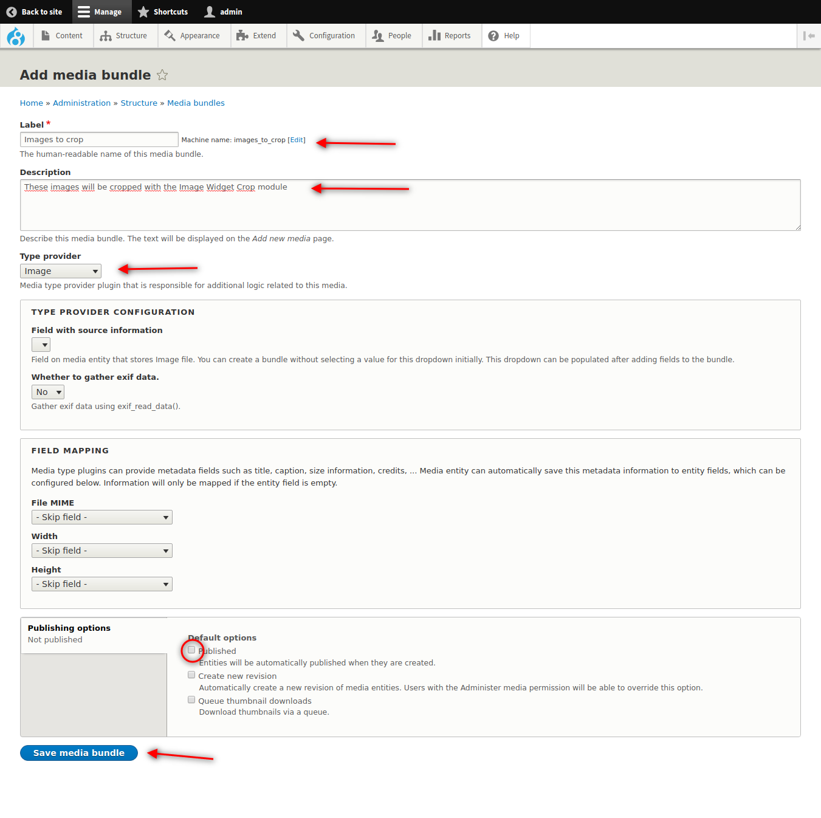The image size is (821, 818).
Task: Expand the exif data dropdown
Action: (47, 393)
